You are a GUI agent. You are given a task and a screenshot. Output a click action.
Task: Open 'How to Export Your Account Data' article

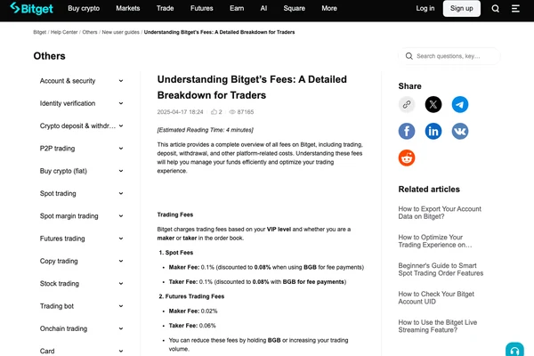pyautogui.click(x=440, y=213)
